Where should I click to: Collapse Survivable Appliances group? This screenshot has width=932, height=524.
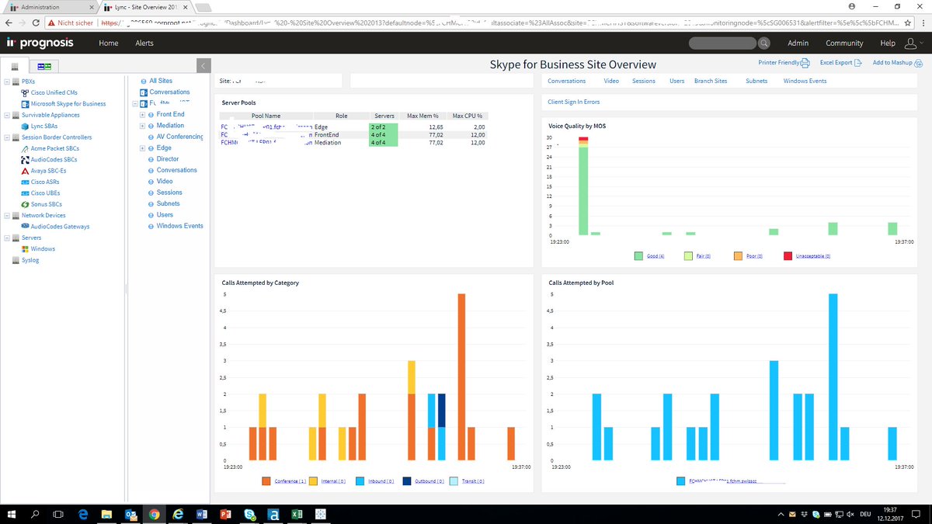coord(7,115)
